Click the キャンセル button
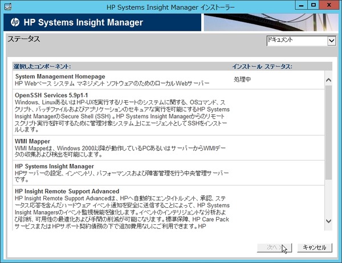Screen dimensions: 342x263 pos(315,248)
